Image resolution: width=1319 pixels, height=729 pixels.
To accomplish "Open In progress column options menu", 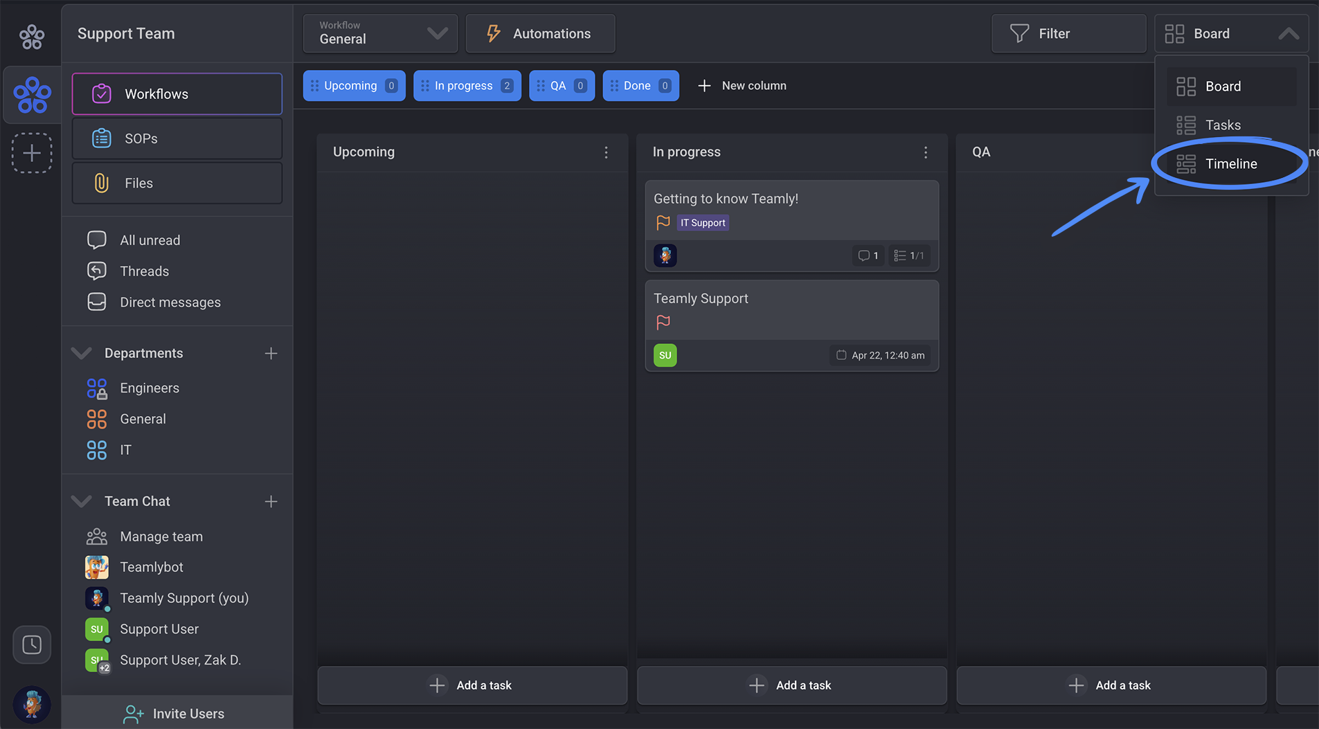I will pos(926,152).
